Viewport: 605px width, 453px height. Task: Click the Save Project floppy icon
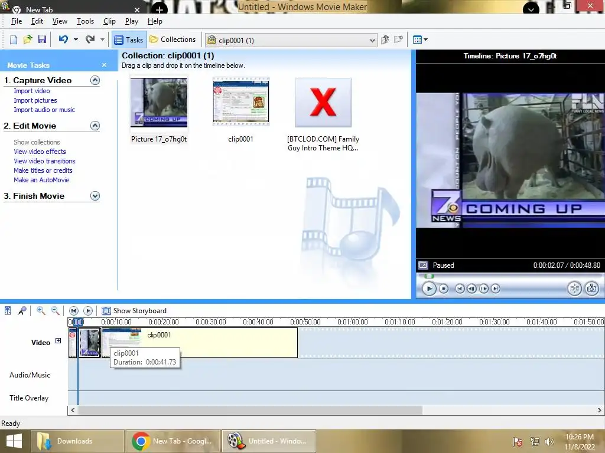42,40
